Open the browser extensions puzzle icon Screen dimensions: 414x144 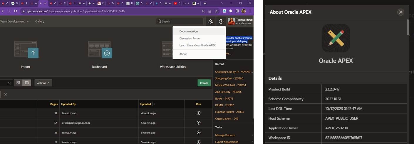pyautogui.click(x=231, y=11)
